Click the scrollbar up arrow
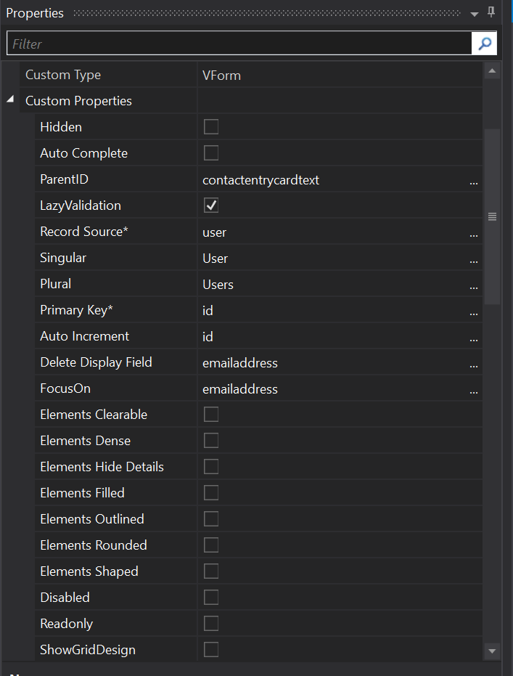Image resolution: width=513 pixels, height=676 pixels. (492, 71)
